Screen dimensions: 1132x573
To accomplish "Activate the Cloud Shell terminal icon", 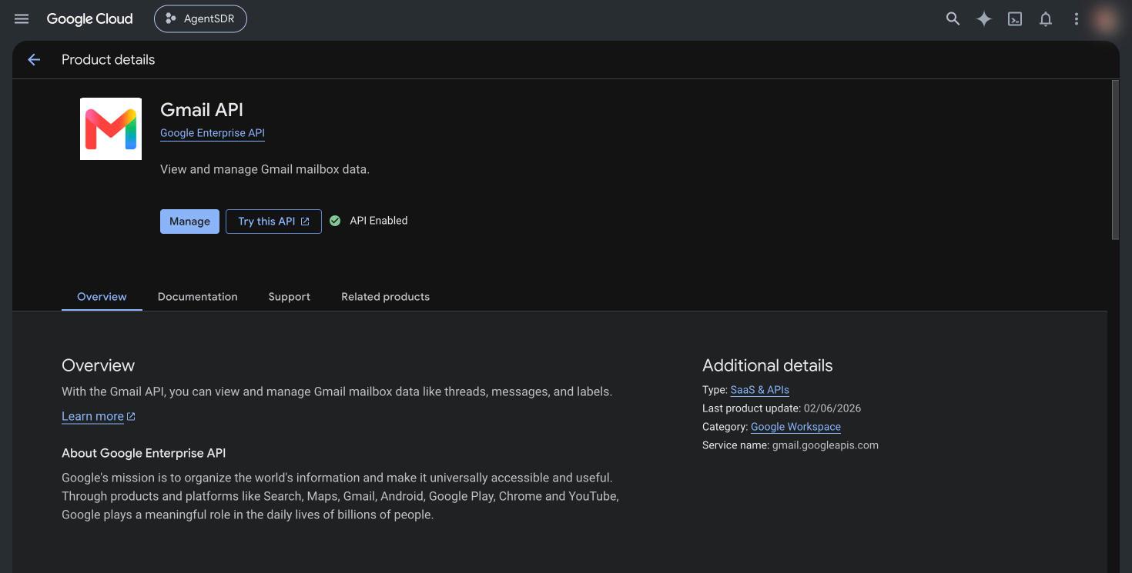I will pos(1015,19).
